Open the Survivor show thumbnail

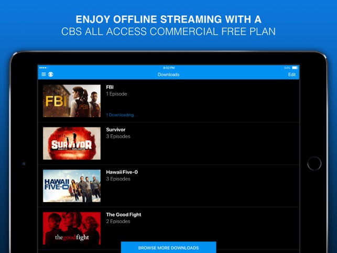coord(72,143)
